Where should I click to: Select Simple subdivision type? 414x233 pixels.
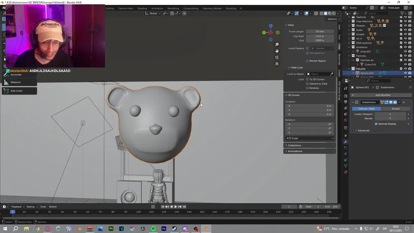(396, 109)
